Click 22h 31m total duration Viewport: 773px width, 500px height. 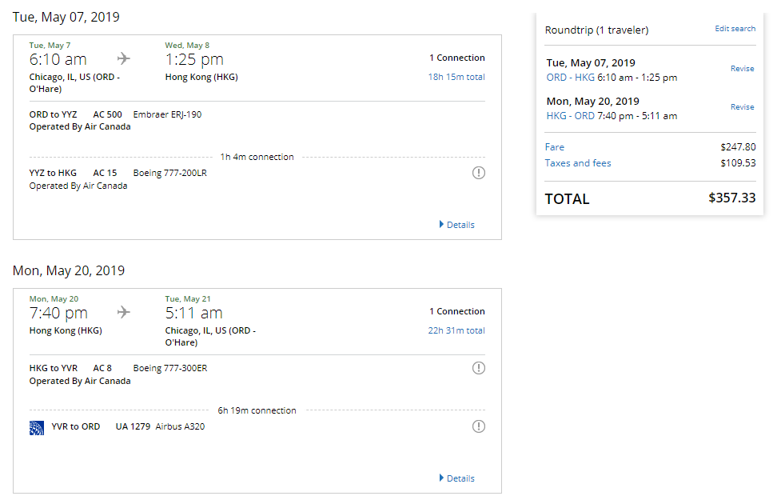(x=456, y=330)
